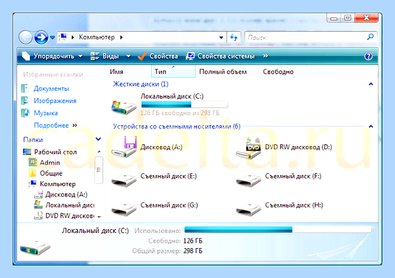Sort by the Свободно column header
395x278 pixels.
click(x=278, y=72)
